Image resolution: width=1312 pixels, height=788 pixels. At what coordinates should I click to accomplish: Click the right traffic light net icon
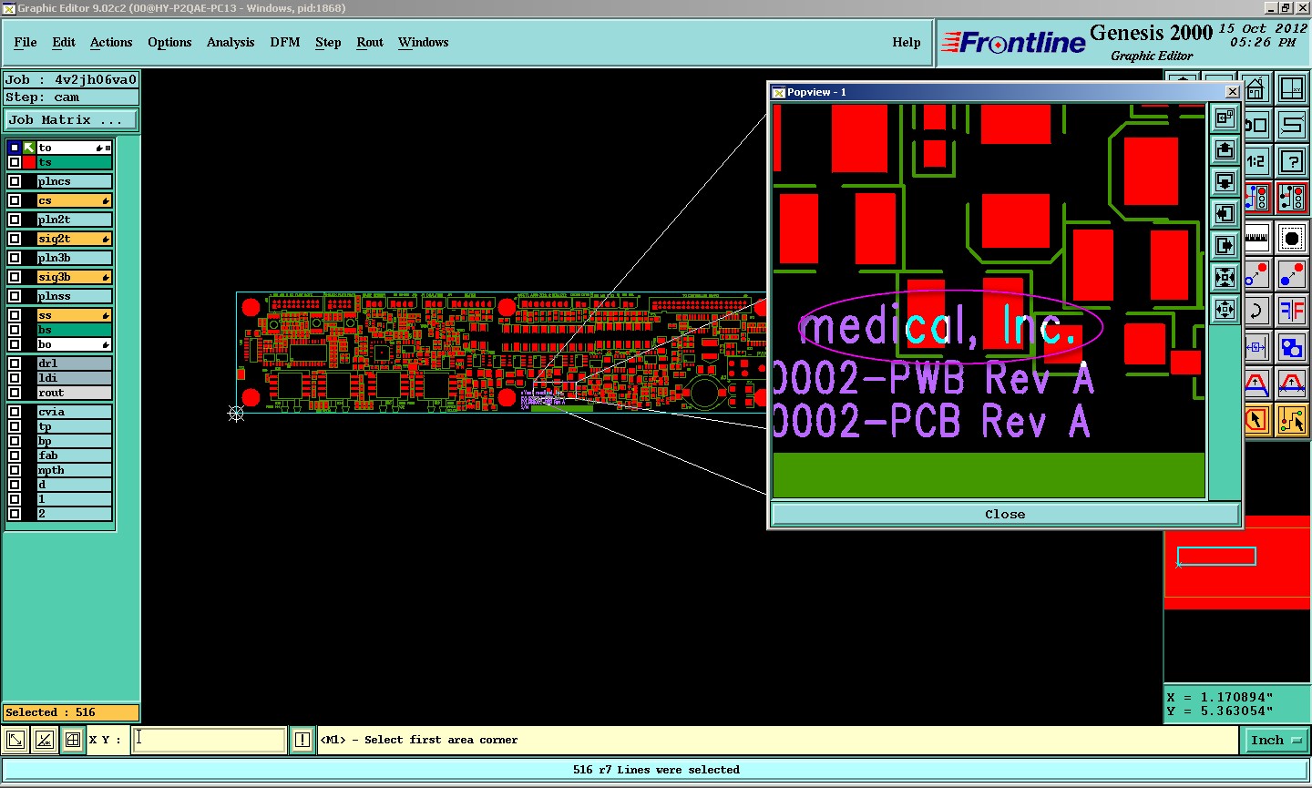1292,198
